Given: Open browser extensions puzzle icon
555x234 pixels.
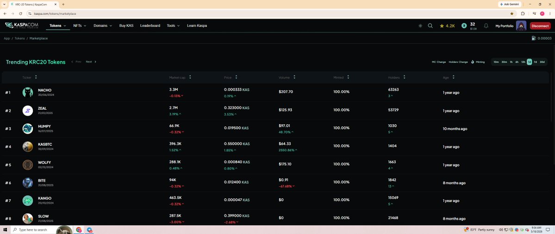Looking at the screenshot, I should [523, 13].
